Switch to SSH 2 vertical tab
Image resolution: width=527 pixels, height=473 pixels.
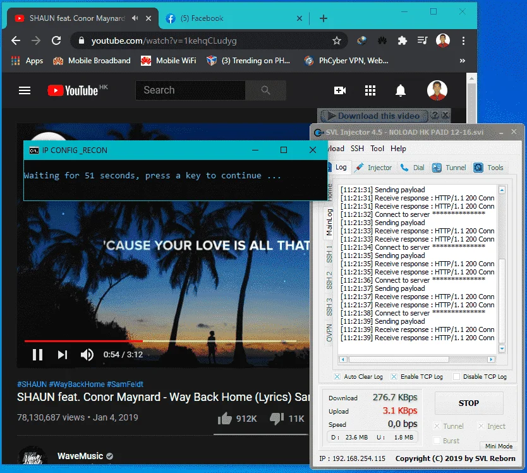tap(329, 280)
